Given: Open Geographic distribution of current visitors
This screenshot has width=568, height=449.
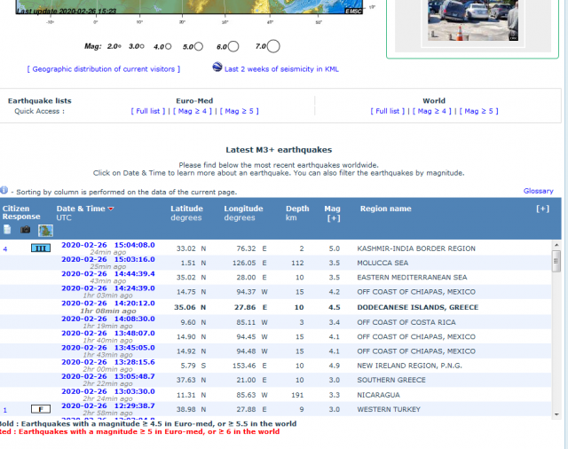Looking at the screenshot, I should coord(104,68).
